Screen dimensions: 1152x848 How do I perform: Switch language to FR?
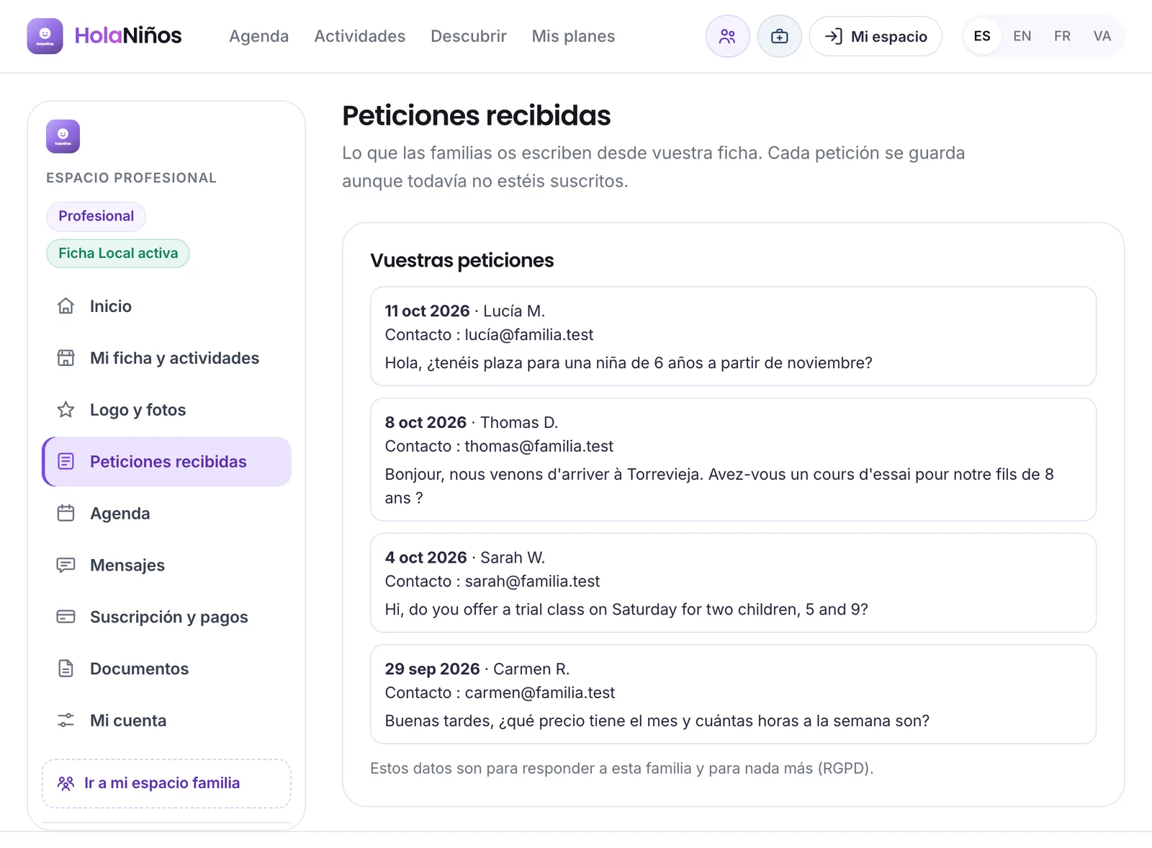1062,36
